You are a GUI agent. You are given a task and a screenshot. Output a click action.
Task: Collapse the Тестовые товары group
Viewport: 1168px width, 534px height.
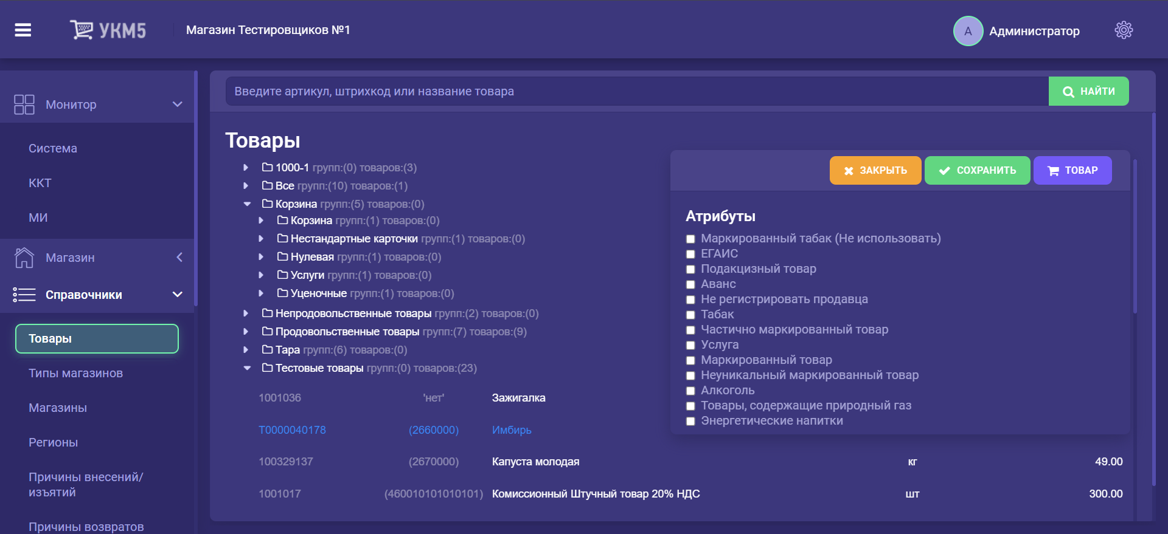[247, 368]
